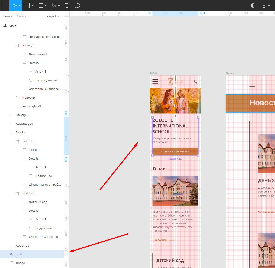
Task: Click the school building photo in Main frame
Action: pyautogui.click(x=175, y=191)
